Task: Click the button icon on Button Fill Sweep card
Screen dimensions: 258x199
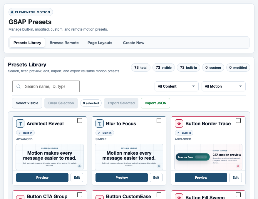Action: pyautogui.click(x=179, y=197)
